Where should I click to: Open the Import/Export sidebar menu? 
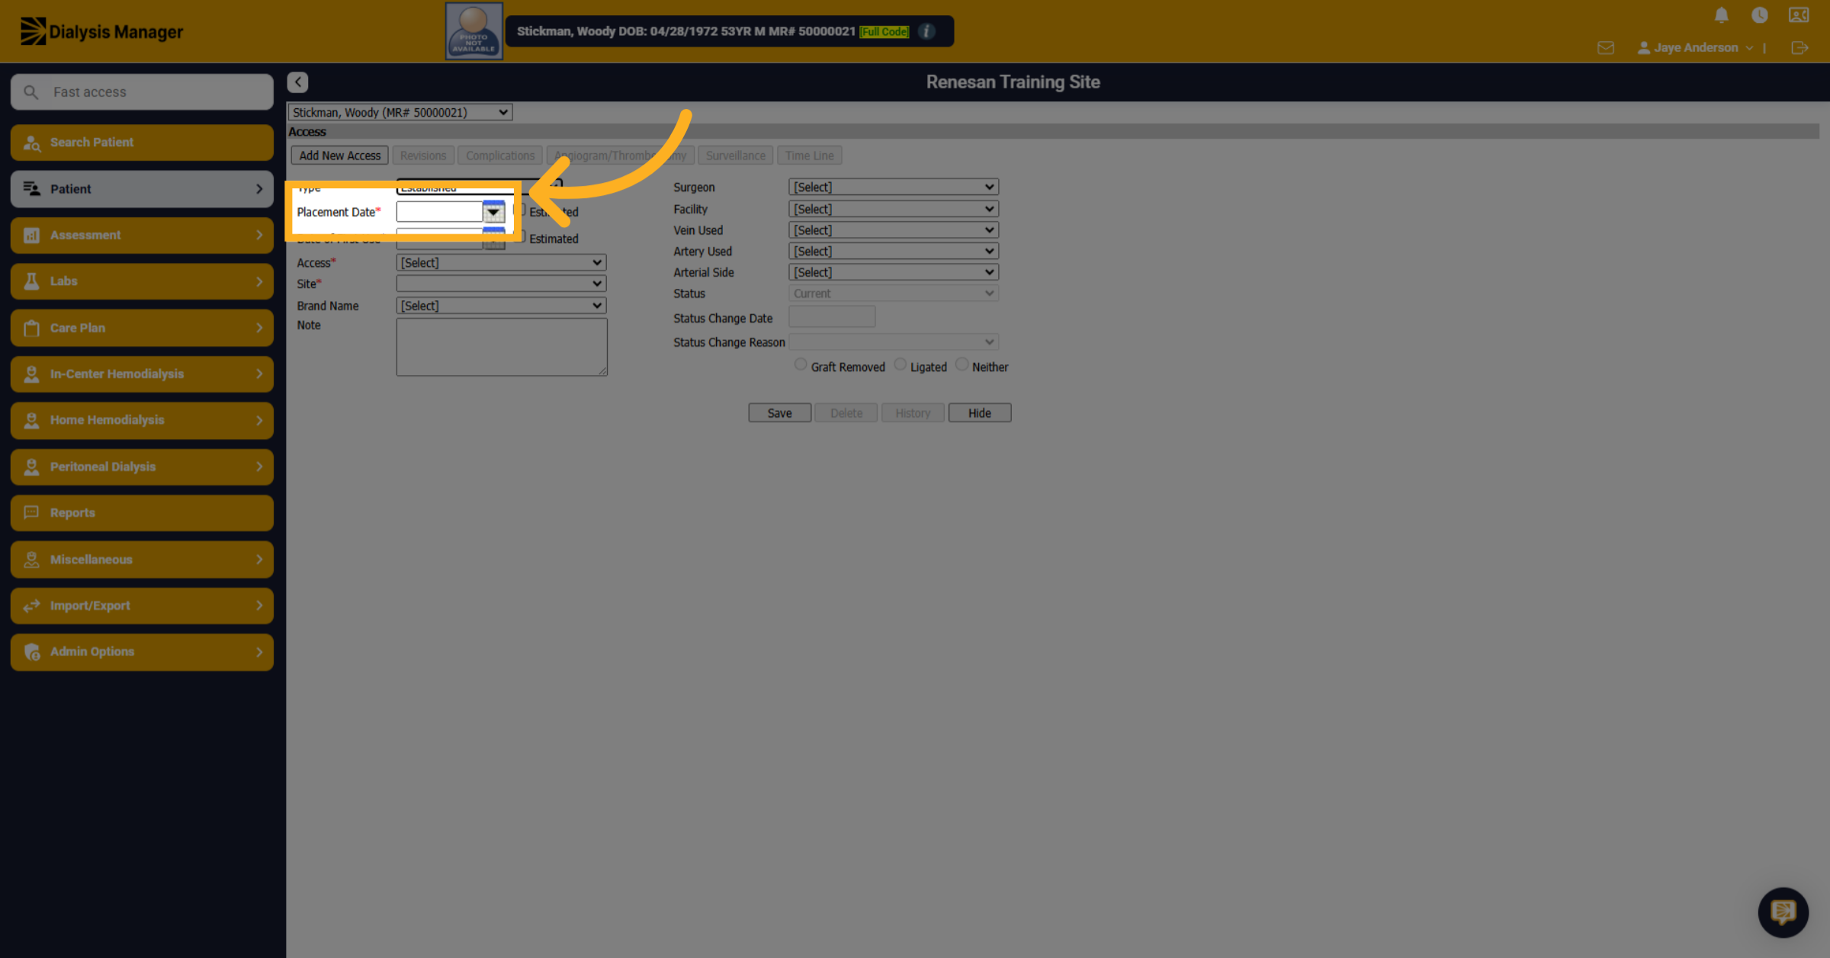(x=142, y=605)
